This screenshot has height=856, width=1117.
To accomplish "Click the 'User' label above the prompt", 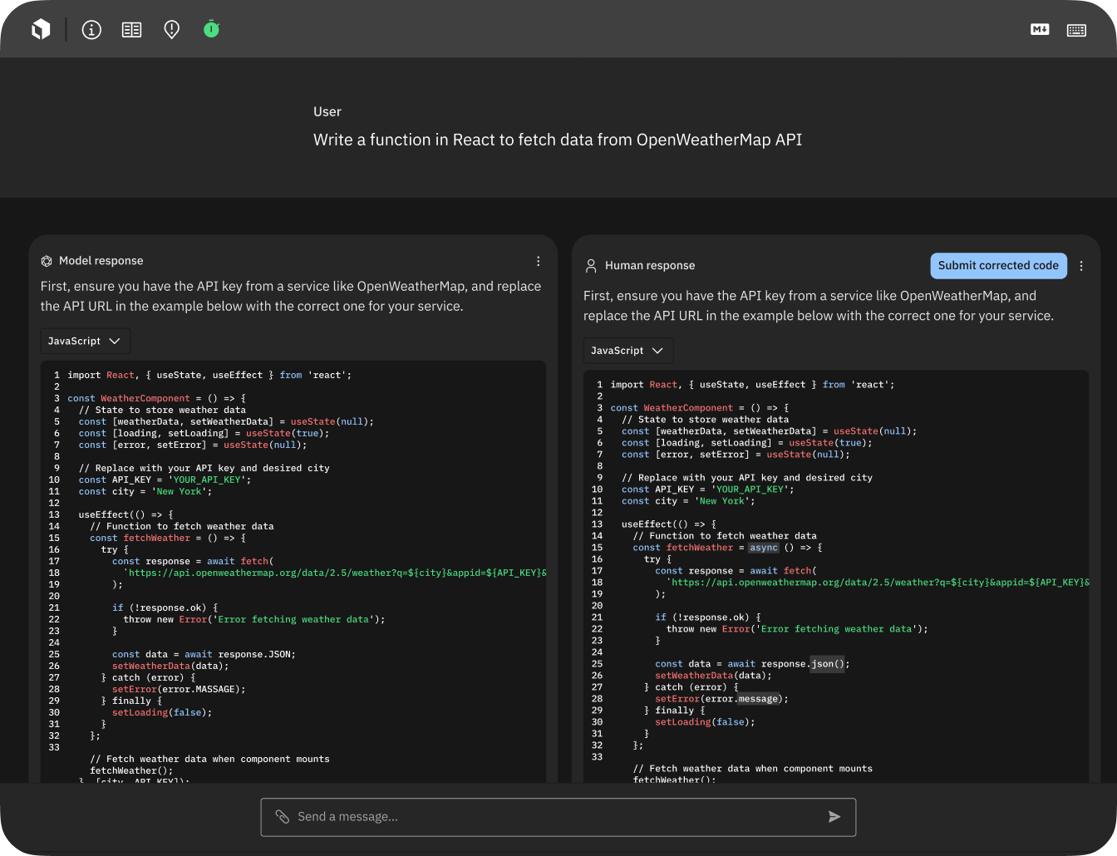I will pyautogui.click(x=327, y=111).
